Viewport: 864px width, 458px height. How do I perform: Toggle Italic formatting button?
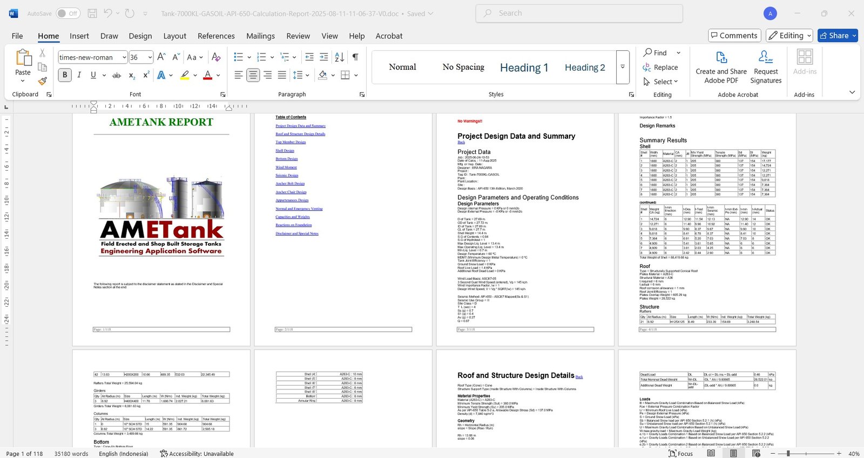[79, 75]
